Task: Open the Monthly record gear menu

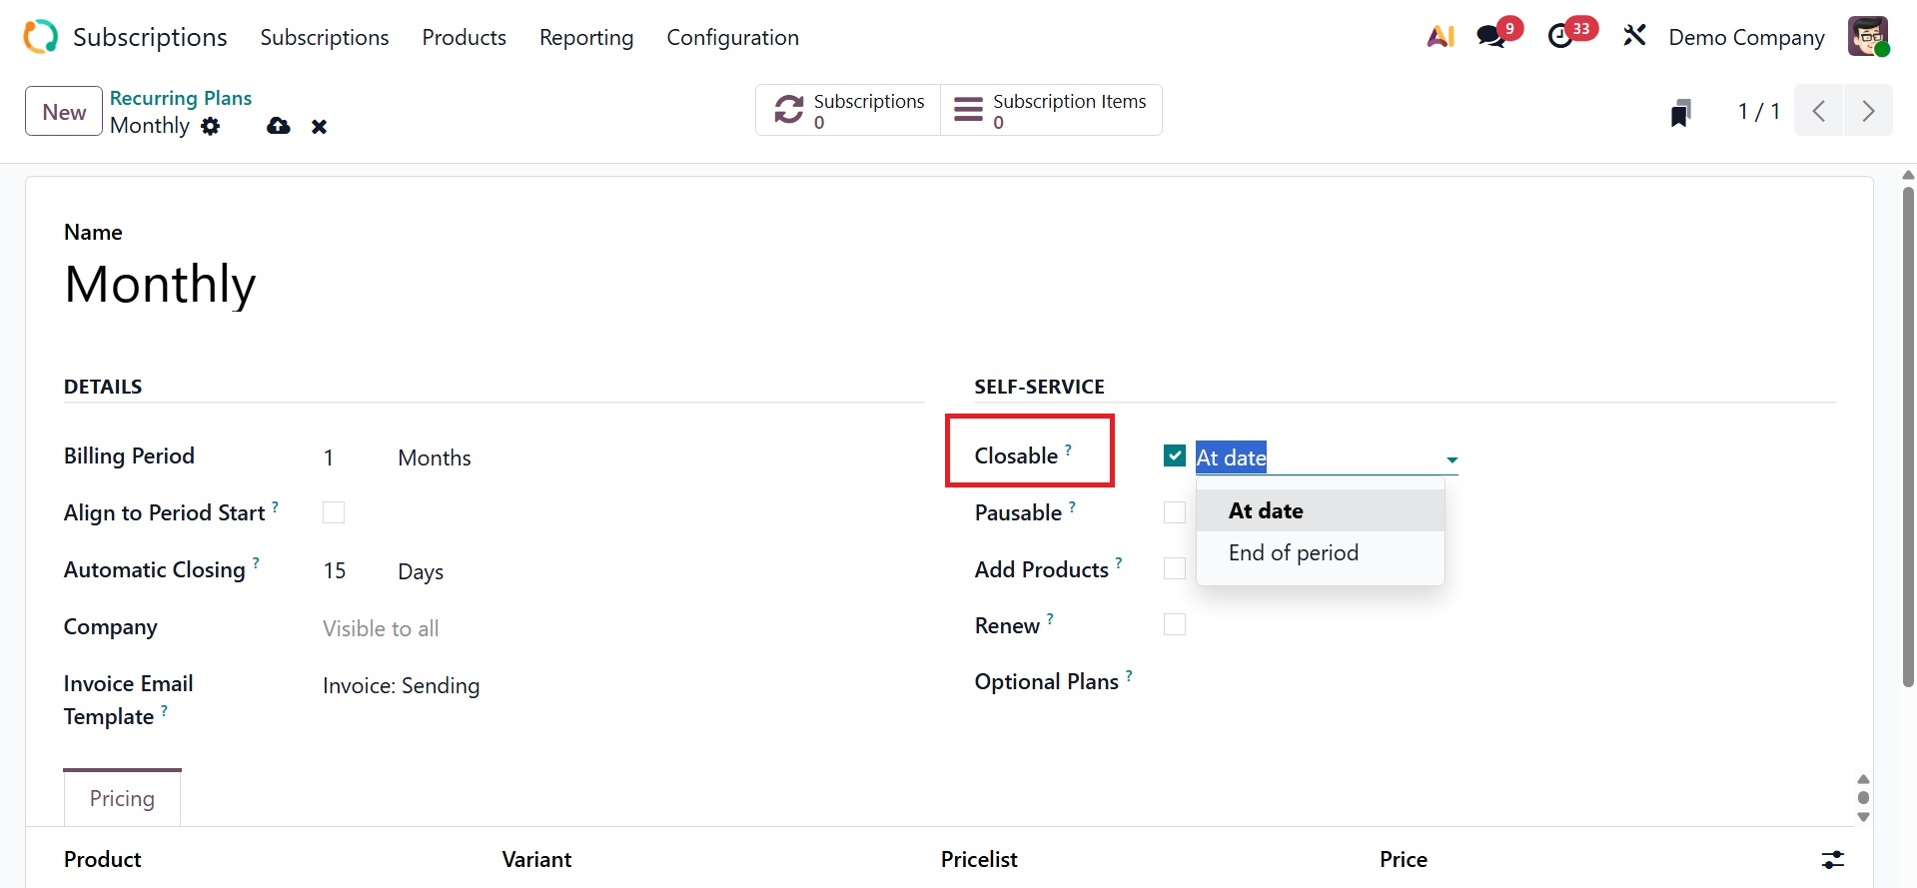Action: pyautogui.click(x=211, y=126)
